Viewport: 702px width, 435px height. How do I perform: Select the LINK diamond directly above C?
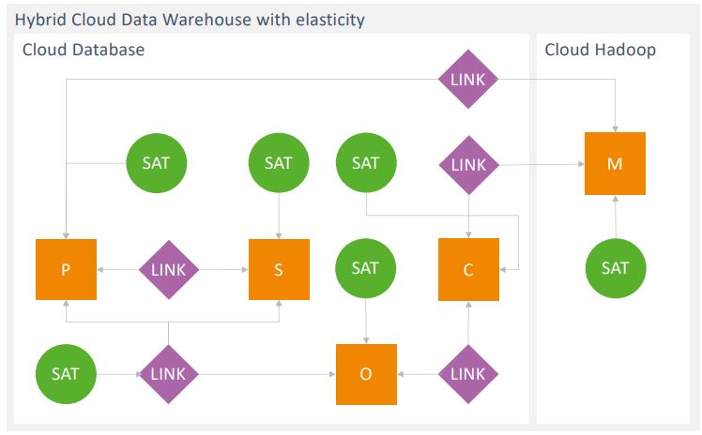pyautogui.click(x=468, y=165)
